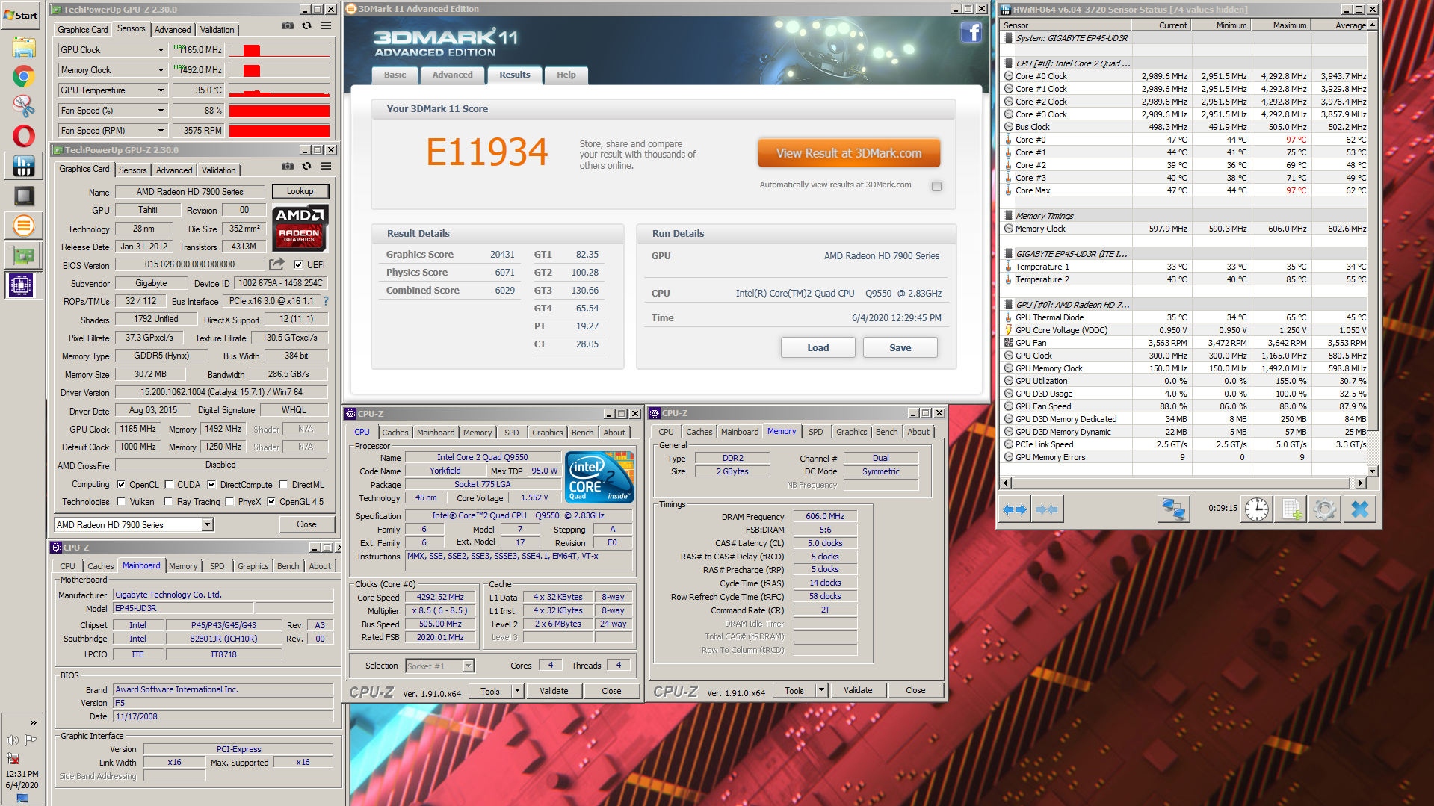Viewport: 1434px width, 806px height.
Task: Open the Socket #1 selection dropdown
Action: [468, 666]
